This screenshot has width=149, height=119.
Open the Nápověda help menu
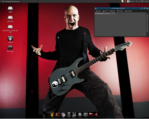128,11
